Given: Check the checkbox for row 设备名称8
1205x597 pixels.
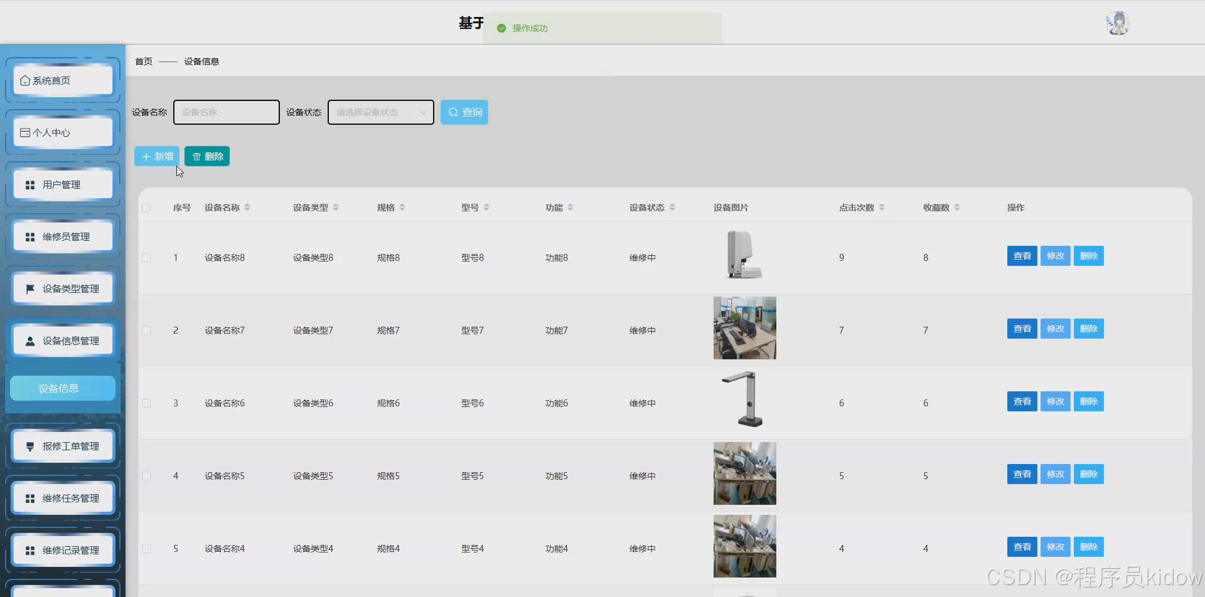Looking at the screenshot, I should [146, 257].
